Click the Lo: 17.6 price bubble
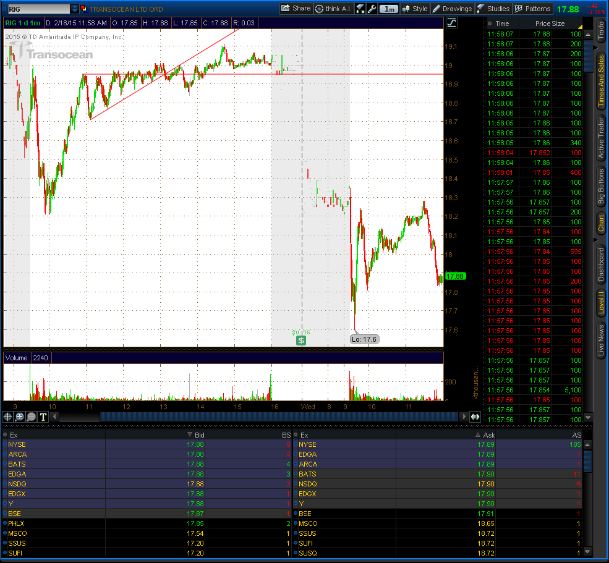The image size is (609, 563). pos(364,339)
